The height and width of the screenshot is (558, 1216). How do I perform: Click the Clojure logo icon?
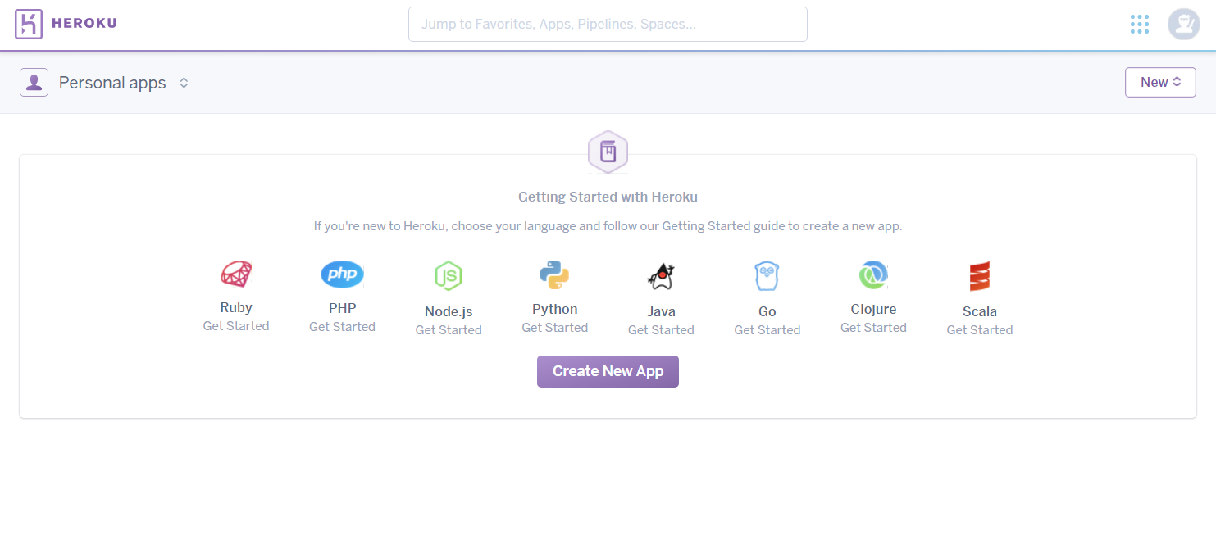873,274
